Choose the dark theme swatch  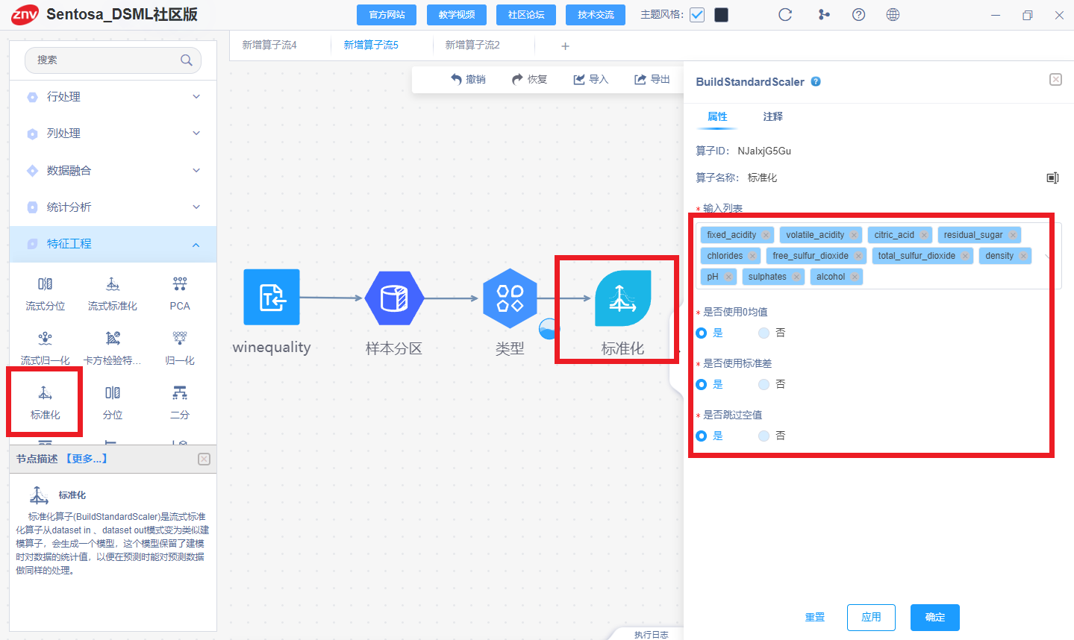point(721,15)
